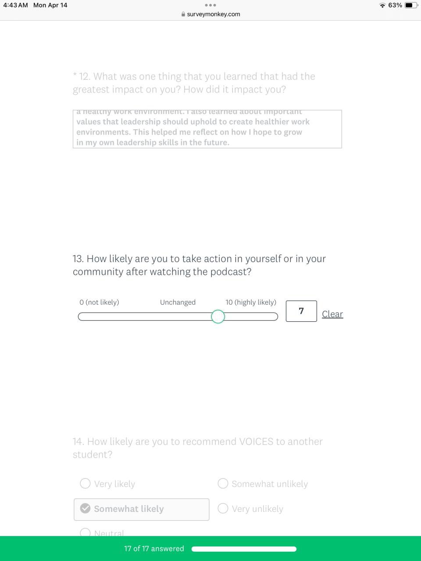Click the slider value box showing 7

tap(301, 311)
